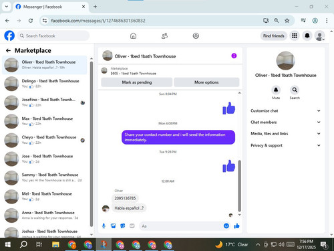Attach a photo file in composer
Viewport: 334px width, 251px height.
[x=113, y=226]
